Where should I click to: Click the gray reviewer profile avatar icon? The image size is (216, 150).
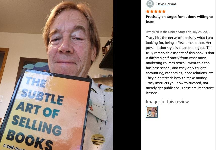point(150,4)
